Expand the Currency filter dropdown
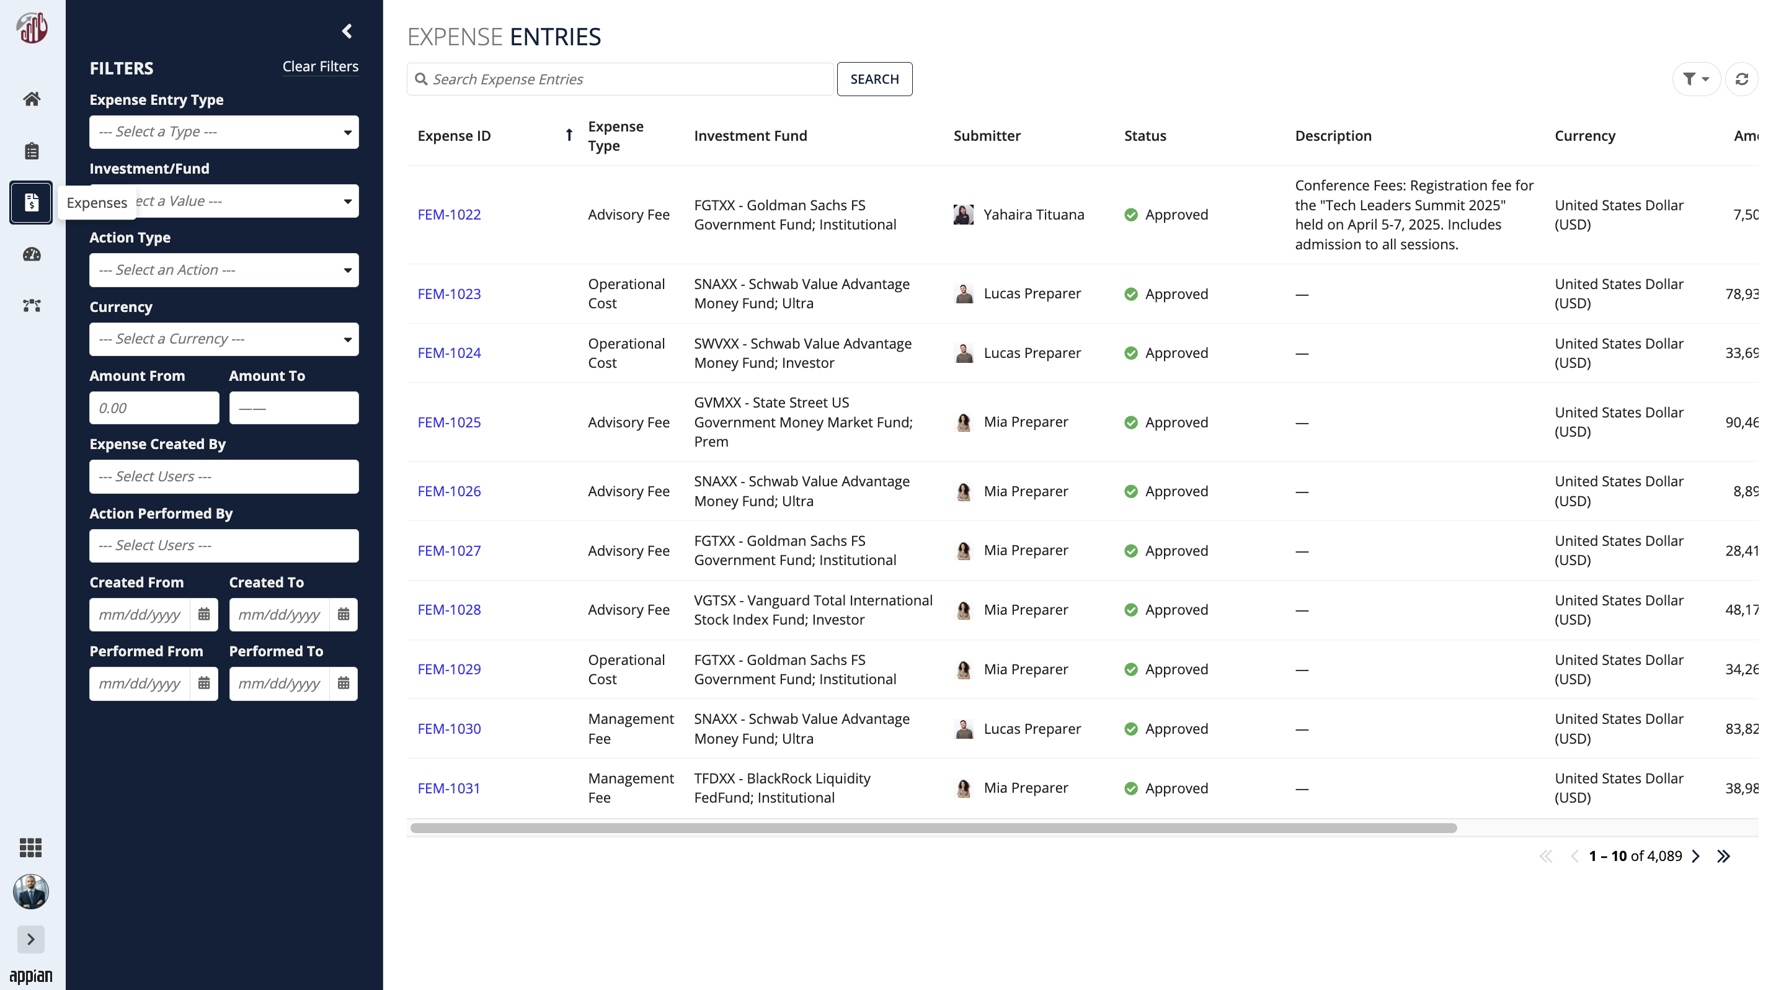The height and width of the screenshot is (990, 1776). coord(224,339)
